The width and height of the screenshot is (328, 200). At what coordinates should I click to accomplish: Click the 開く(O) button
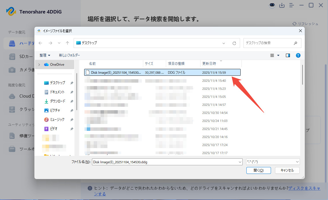tap(259, 170)
